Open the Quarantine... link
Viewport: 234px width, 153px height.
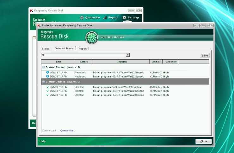tap(68, 130)
